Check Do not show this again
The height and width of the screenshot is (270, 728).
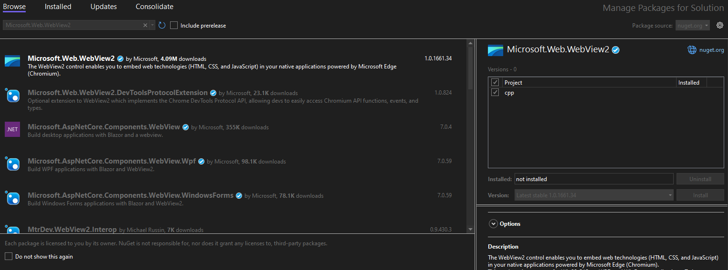tap(9, 256)
